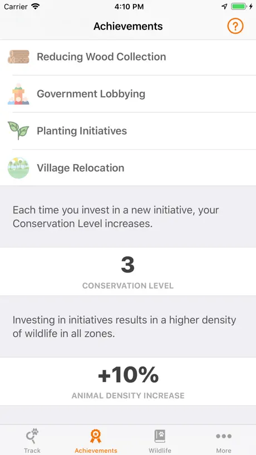Click the Government Lobbying podium icon
The width and height of the screenshot is (256, 455).
(18, 94)
